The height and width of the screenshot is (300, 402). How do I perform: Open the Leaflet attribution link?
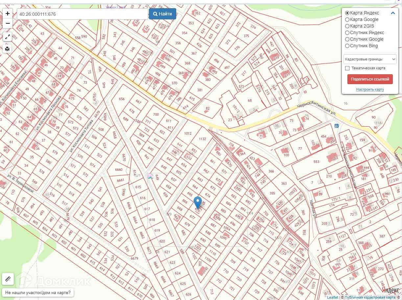(x=332, y=297)
